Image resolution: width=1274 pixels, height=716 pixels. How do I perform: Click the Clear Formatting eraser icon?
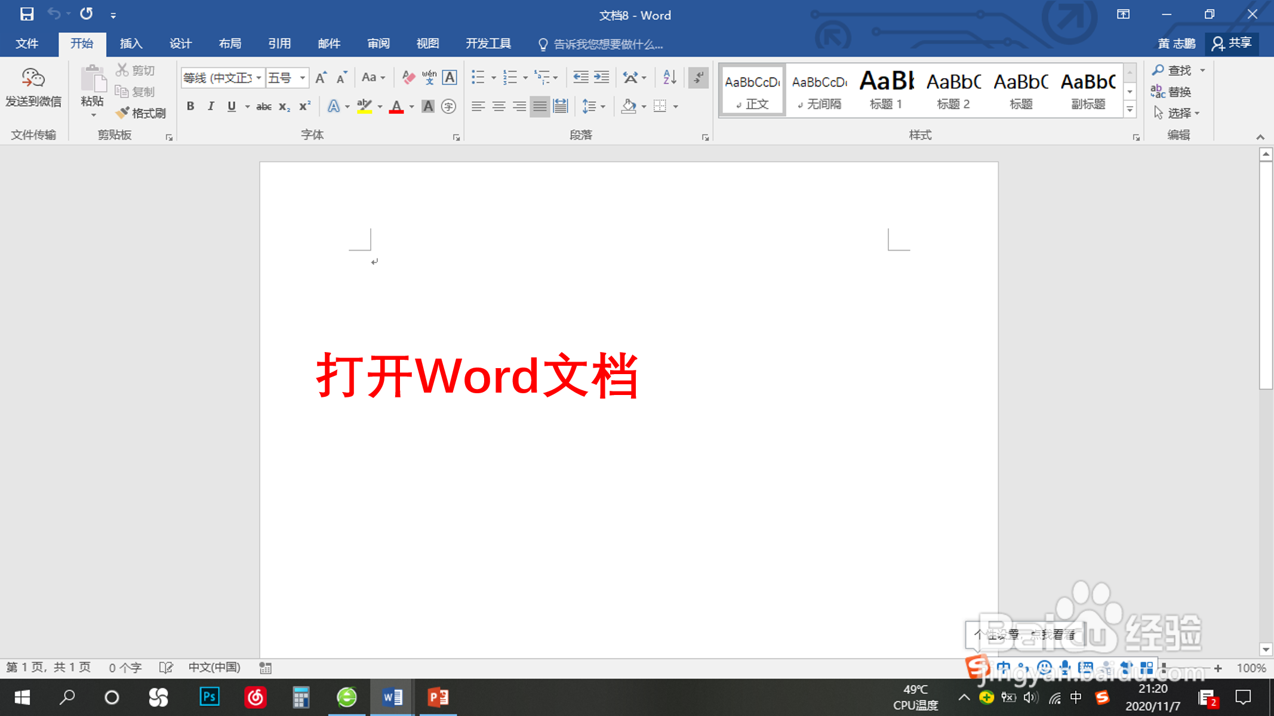click(x=408, y=78)
